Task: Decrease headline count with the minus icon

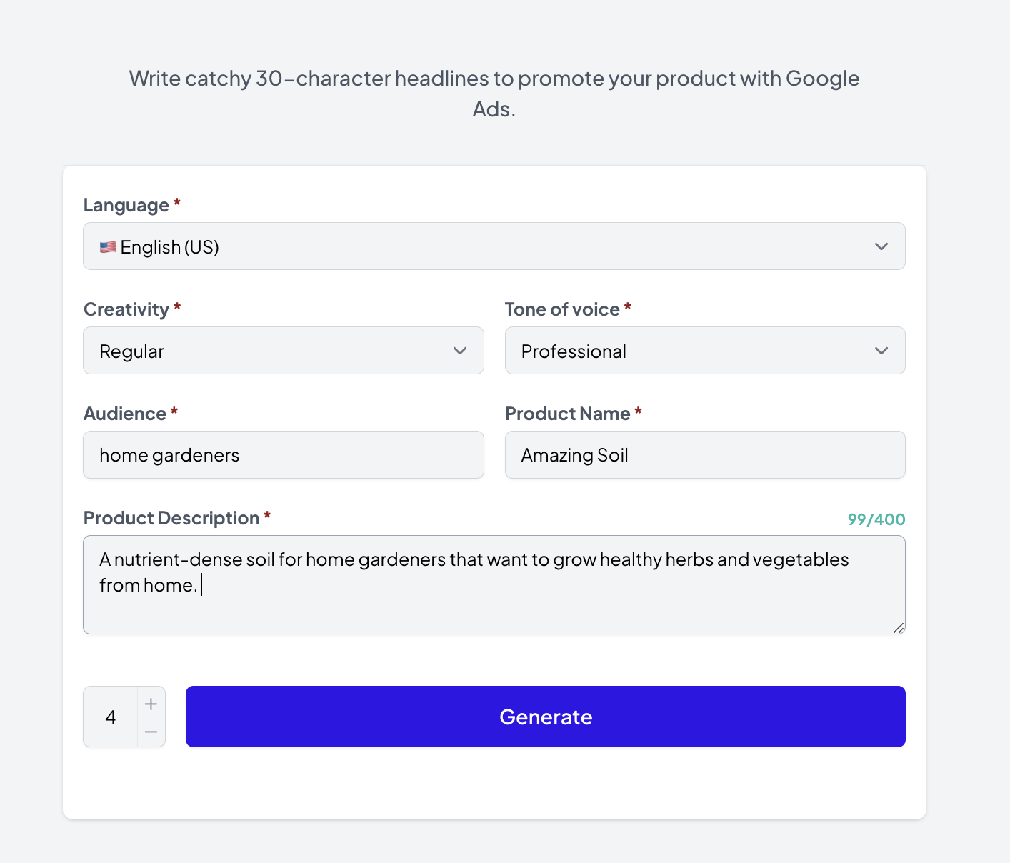Action: (x=151, y=732)
